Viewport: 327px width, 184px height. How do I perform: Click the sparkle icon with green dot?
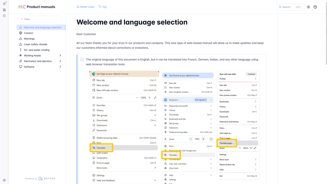click(x=4, y=4)
